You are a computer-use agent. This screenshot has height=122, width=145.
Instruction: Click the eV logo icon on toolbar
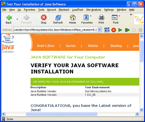tap(139, 20)
